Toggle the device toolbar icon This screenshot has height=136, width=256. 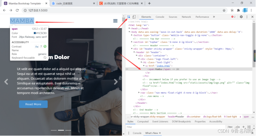coord(134,17)
